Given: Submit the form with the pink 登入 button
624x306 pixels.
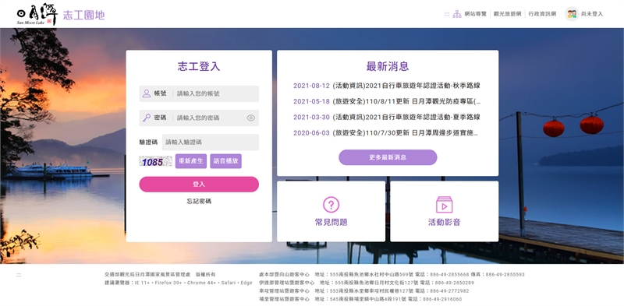Looking at the screenshot, I should tap(199, 185).
